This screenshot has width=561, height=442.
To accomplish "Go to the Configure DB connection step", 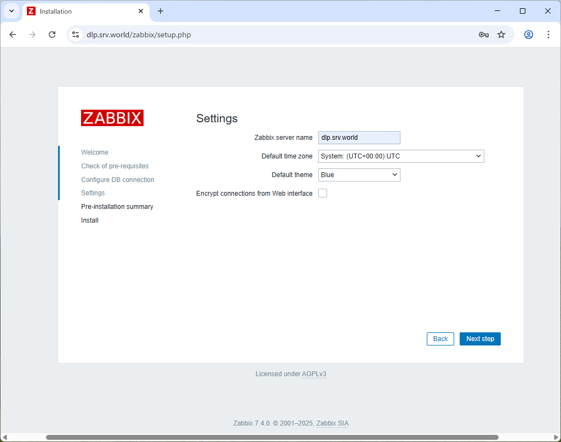I will 117,179.
